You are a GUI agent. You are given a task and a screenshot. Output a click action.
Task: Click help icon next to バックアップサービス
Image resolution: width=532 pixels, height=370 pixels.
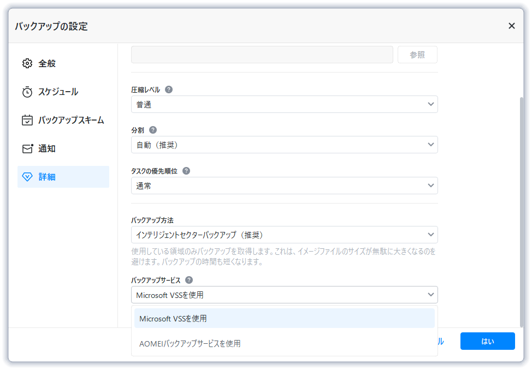(x=189, y=280)
